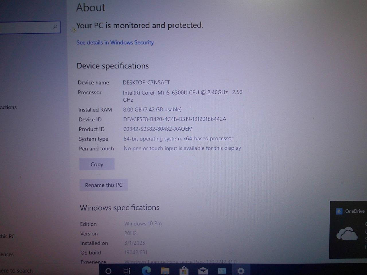Select No pen or touch input text
The image size is (367, 275).
tap(182, 148)
